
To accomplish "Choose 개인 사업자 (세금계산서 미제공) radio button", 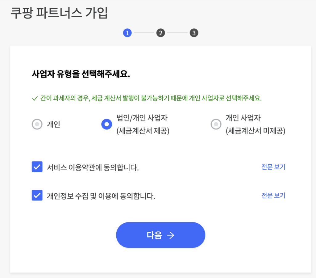I will 216,124.
